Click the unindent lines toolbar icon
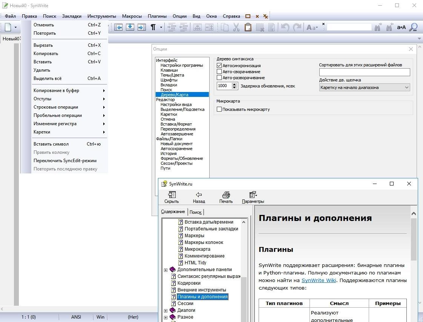The image size is (423, 322). click(184, 27)
